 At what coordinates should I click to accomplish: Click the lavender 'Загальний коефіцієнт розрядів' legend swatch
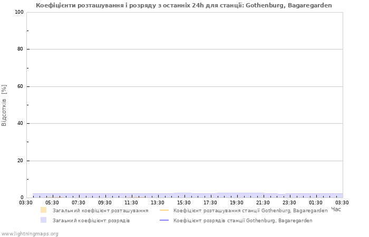point(44,220)
